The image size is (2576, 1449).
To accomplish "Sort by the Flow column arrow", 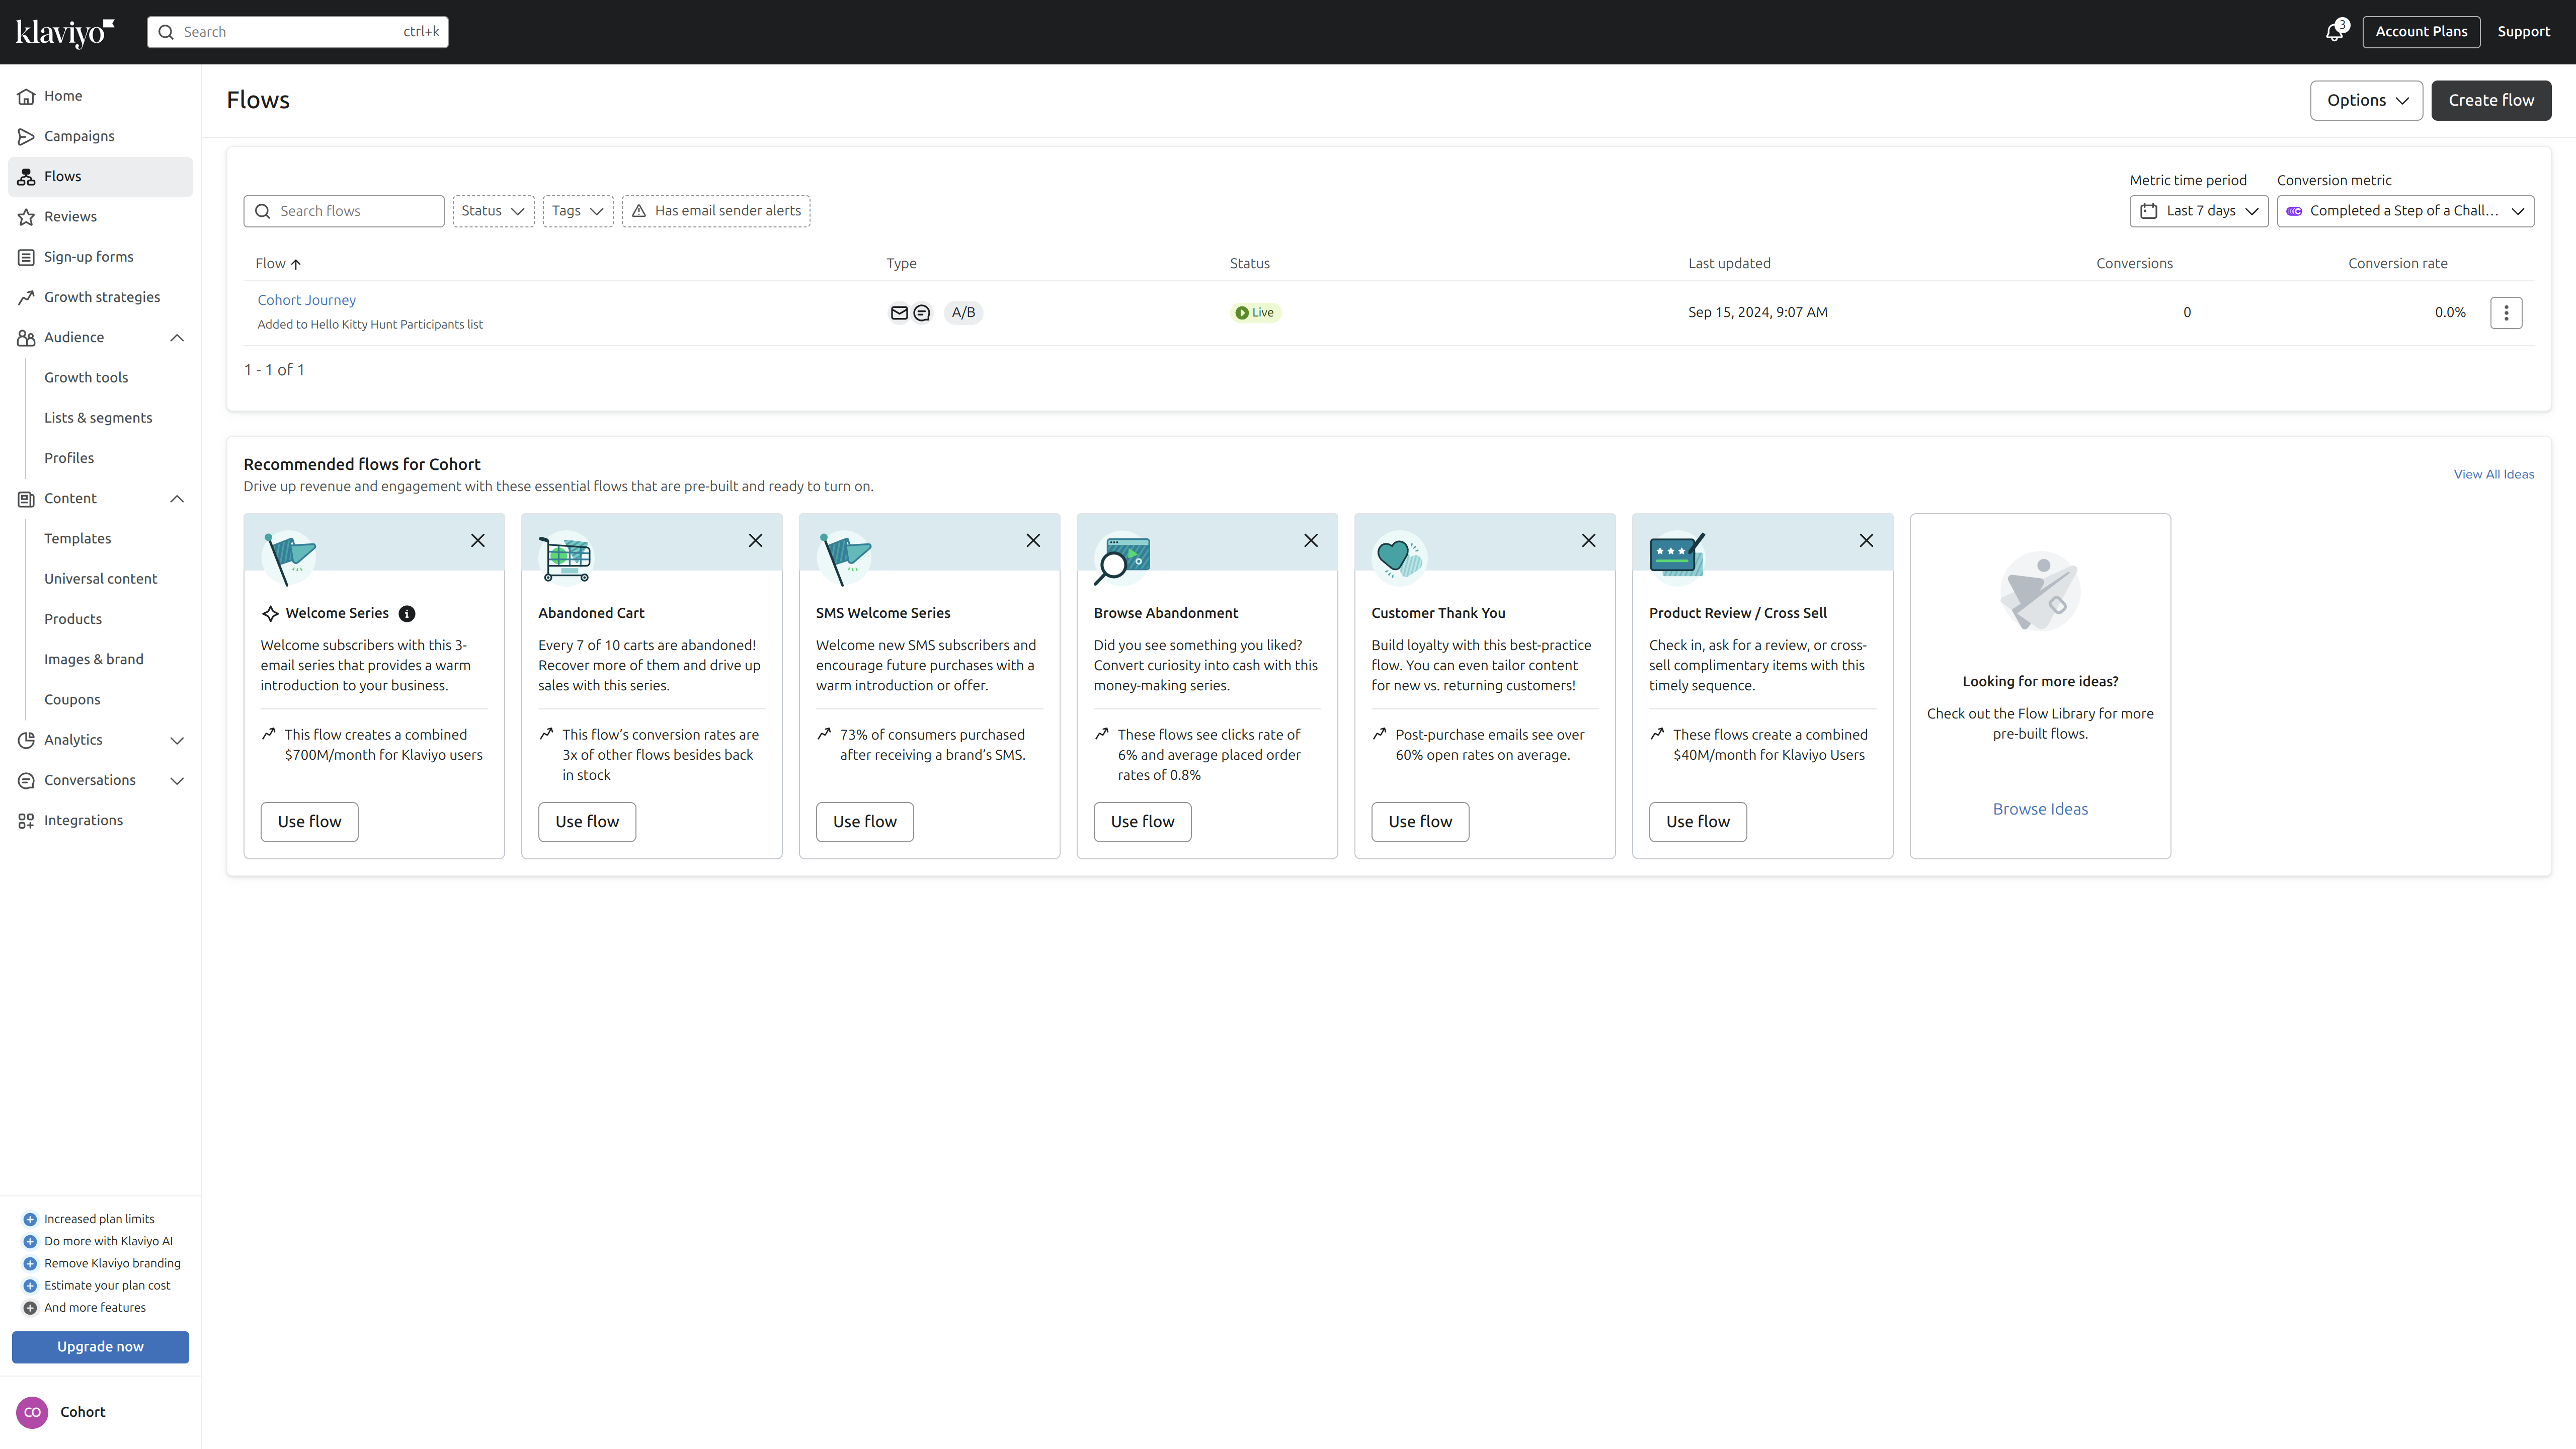I will coord(296,264).
